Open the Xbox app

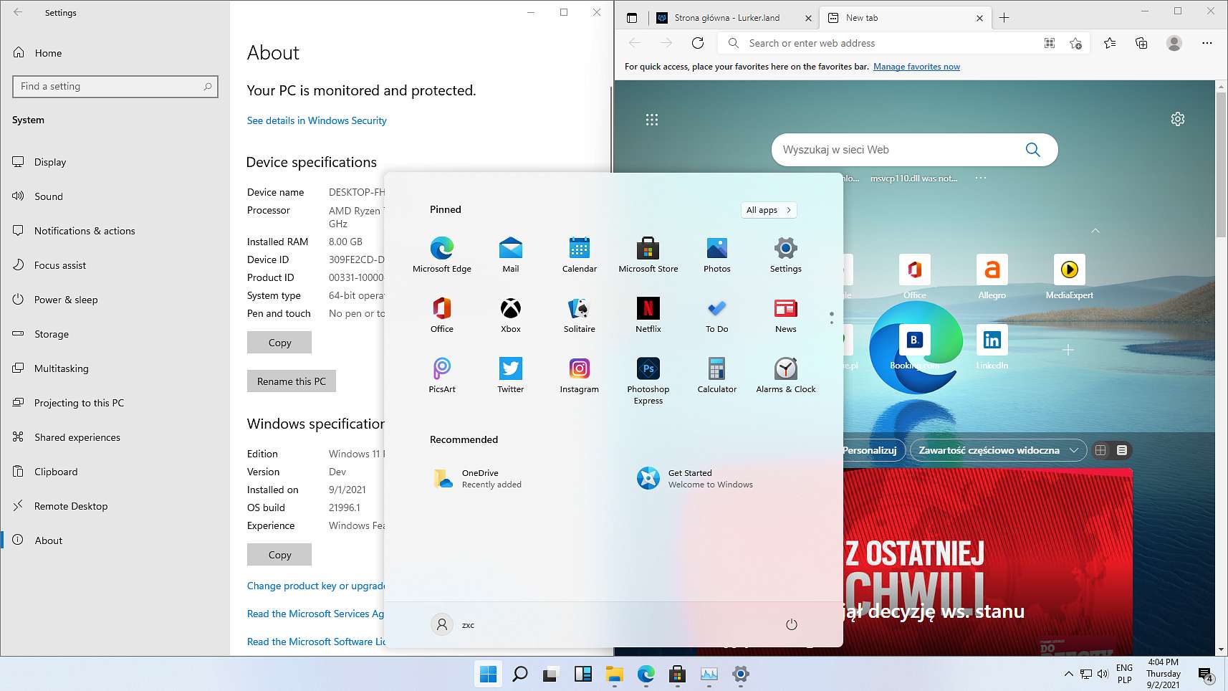pos(511,315)
